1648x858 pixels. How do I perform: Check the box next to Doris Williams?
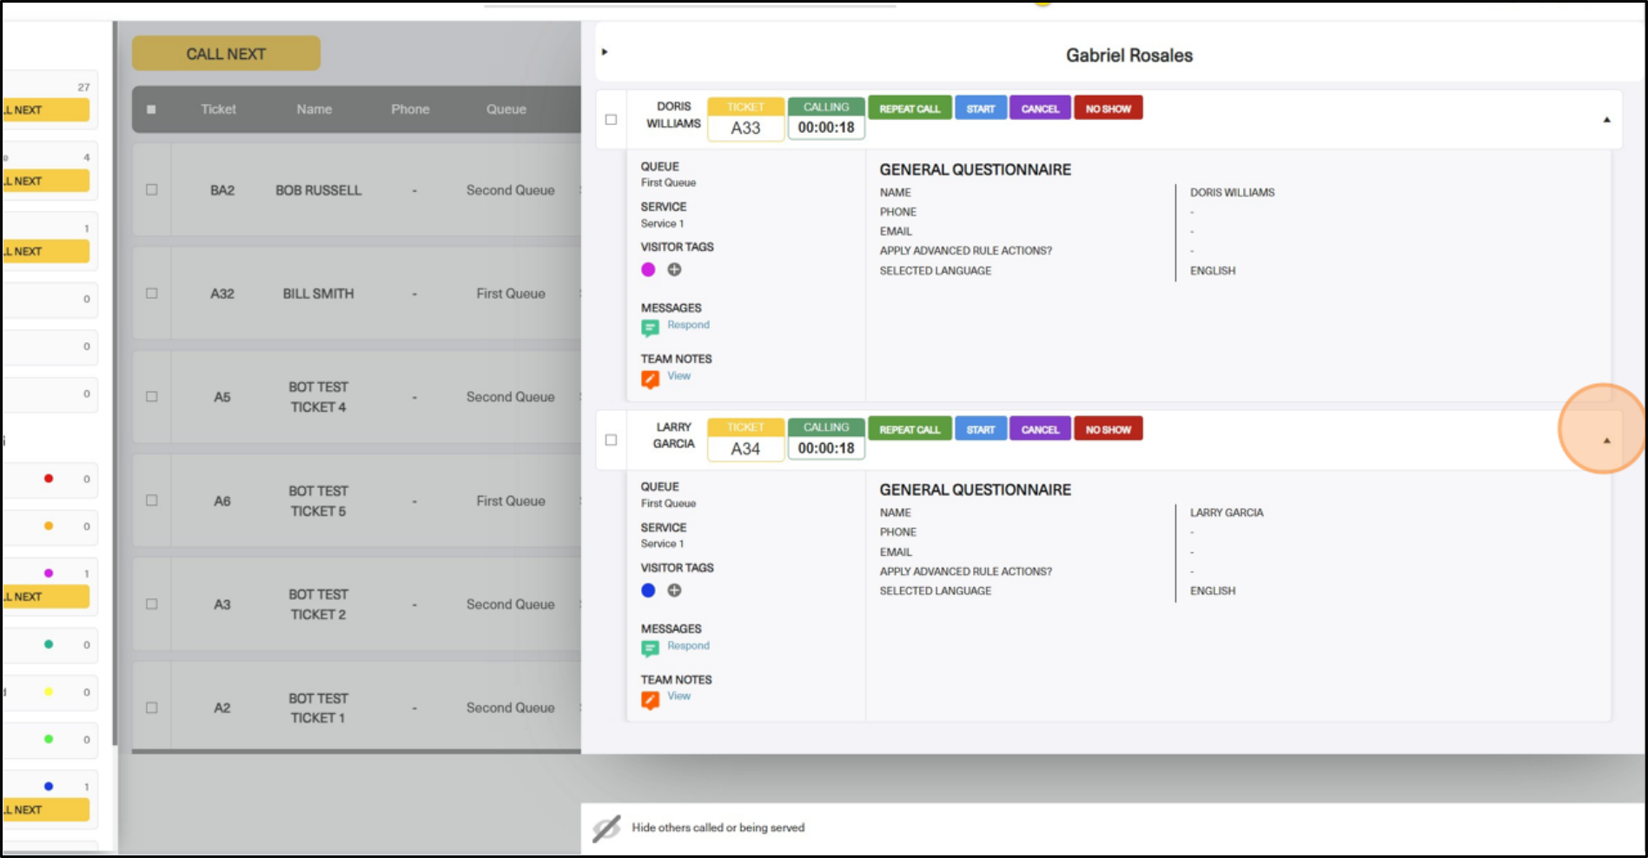(612, 120)
